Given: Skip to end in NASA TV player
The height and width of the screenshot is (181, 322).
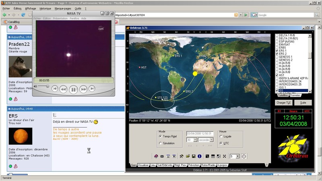Looking at the screenshot, I should (92, 88).
